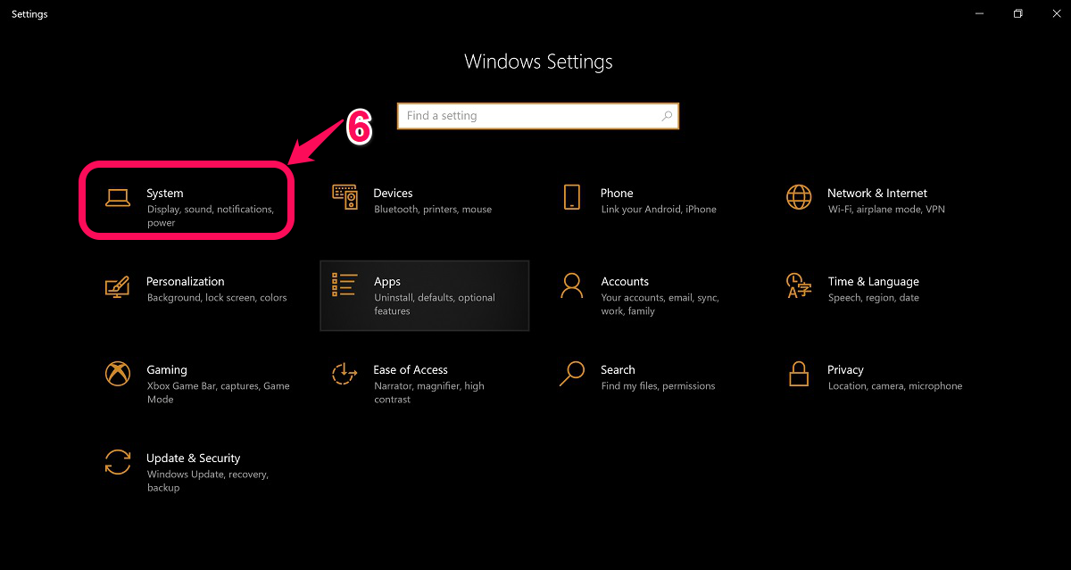Focus the Find a setting search field
Viewport: 1071px width, 570px height.
tap(538, 116)
